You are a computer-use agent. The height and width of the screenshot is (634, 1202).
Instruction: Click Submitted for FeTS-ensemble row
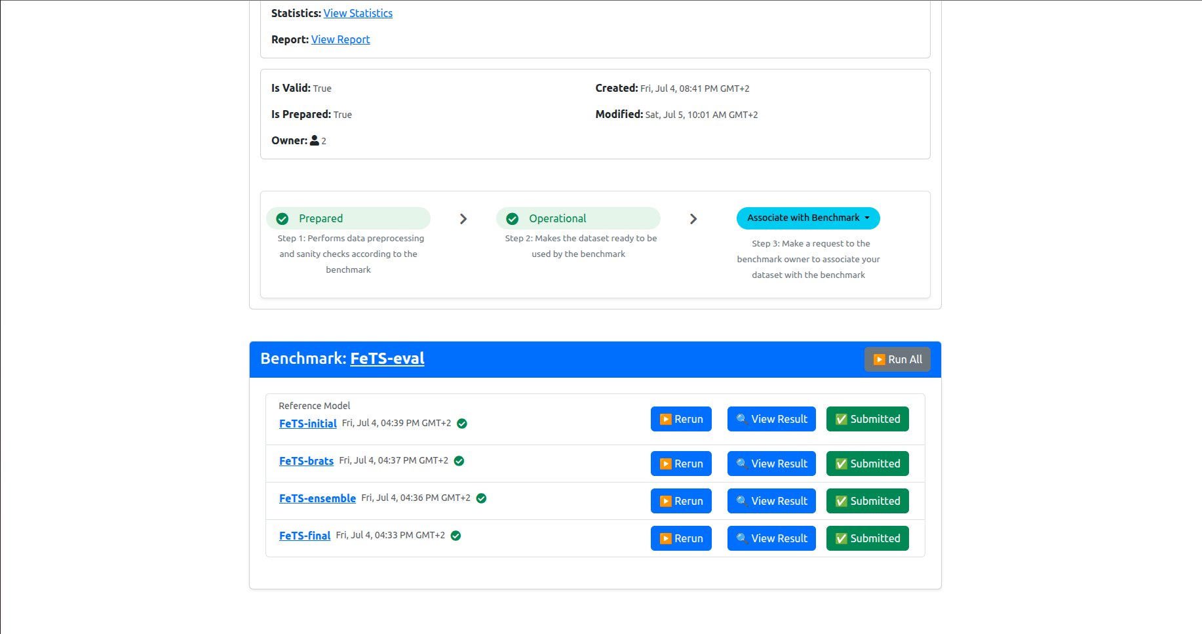[868, 501]
